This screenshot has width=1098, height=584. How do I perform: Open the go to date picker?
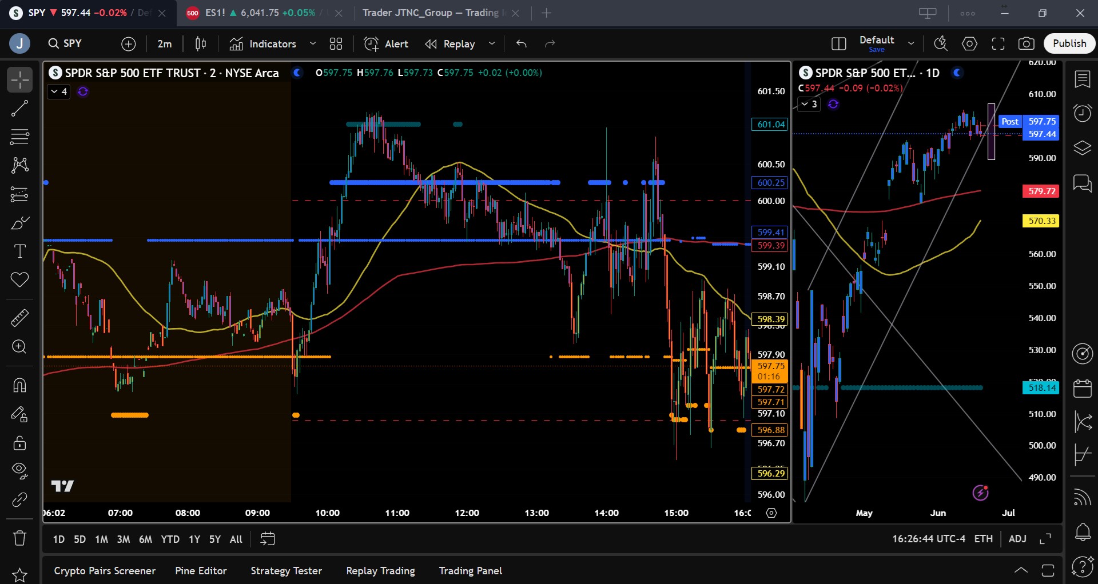click(268, 539)
